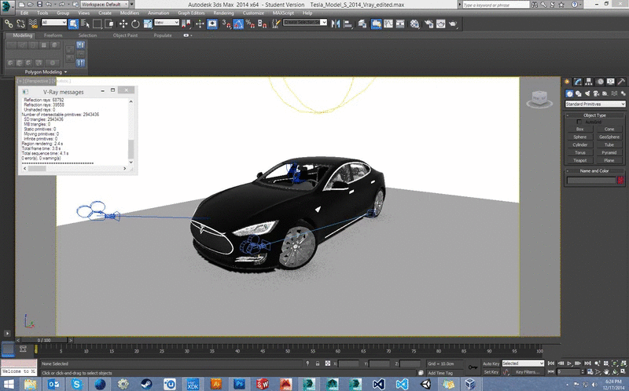The height and width of the screenshot is (391, 629).
Task: Toggle the Spinner Snap icon
Action: click(x=263, y=24)
